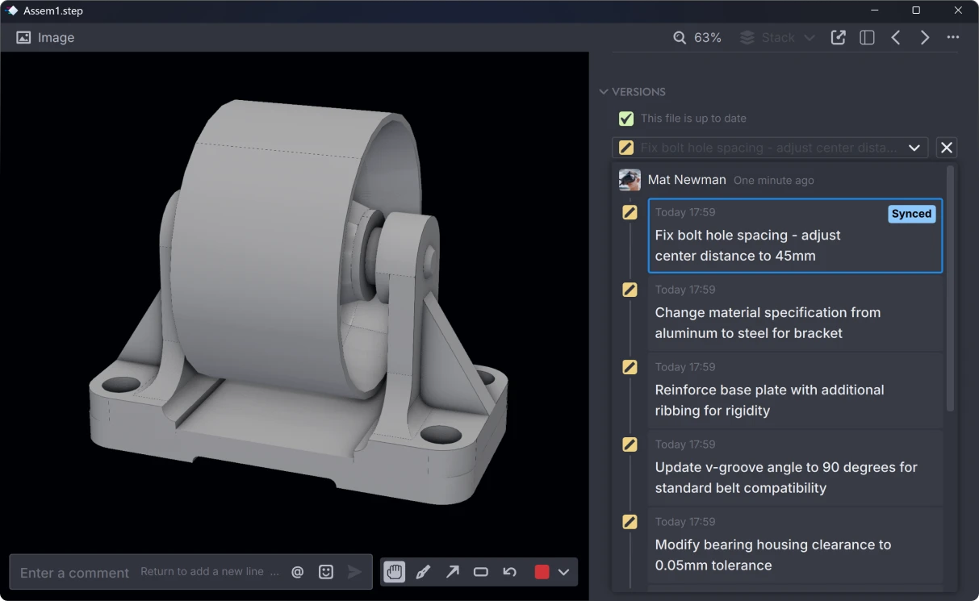
Task: Open the version selection dropdown
Action: (x=914, y=148)
